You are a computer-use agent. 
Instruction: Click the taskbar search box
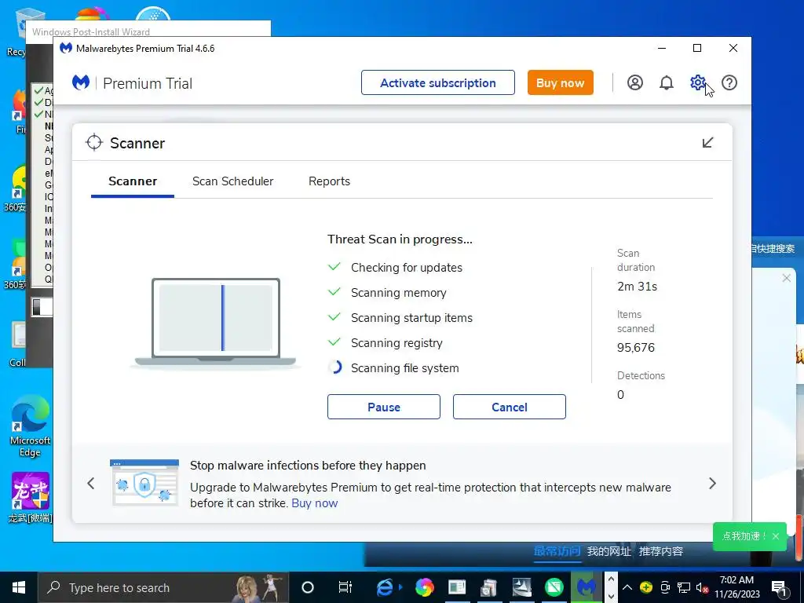163,587
